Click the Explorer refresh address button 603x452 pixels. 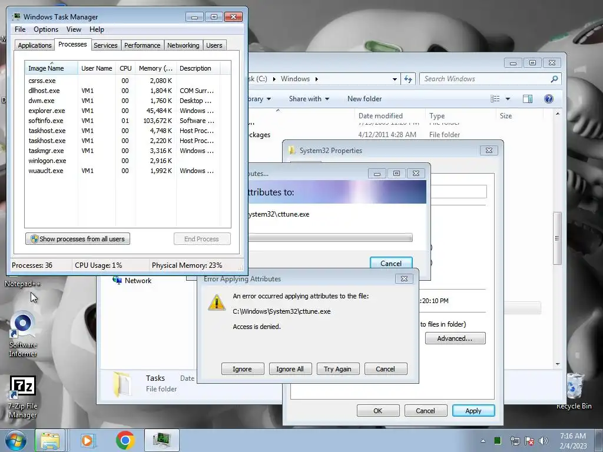[408, 79]
